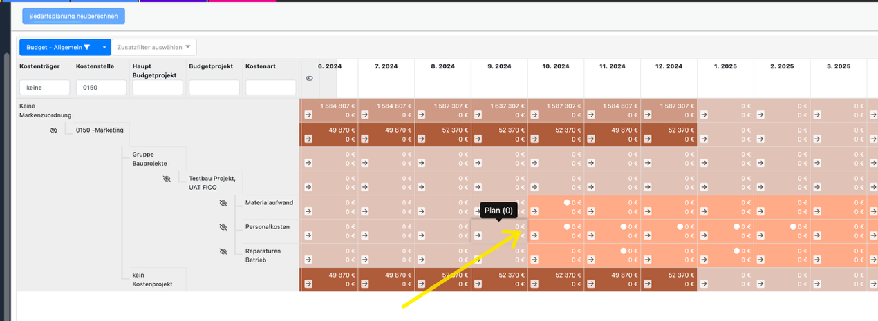Click arrow icon in Materialaufwand row, 7. 2024
This screenshot has width=878, height=321.
(365, 212)
